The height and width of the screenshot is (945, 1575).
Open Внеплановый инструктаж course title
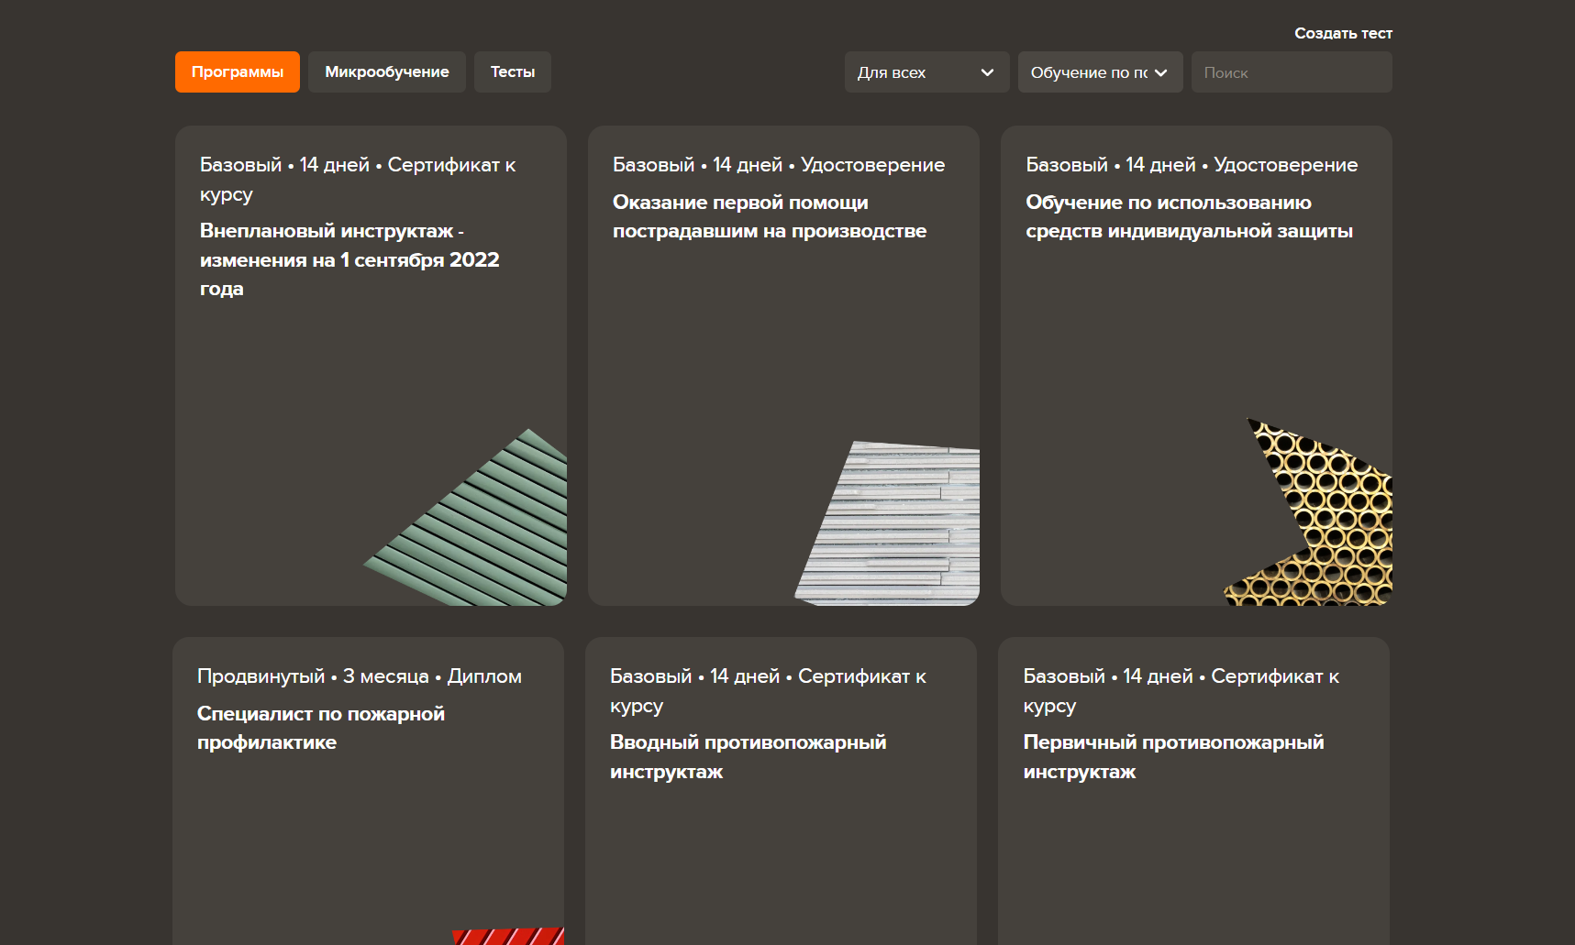pyautogui.click(x=349, y=259)
